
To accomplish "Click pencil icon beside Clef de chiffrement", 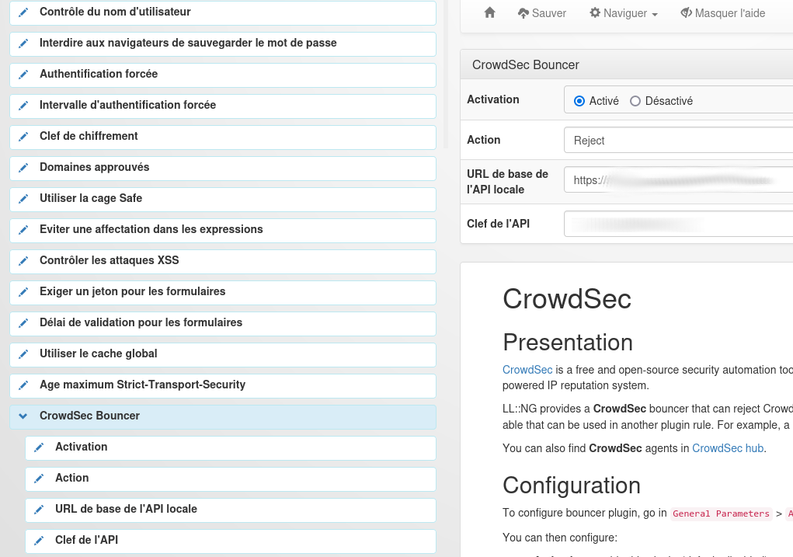I will 23,137.
